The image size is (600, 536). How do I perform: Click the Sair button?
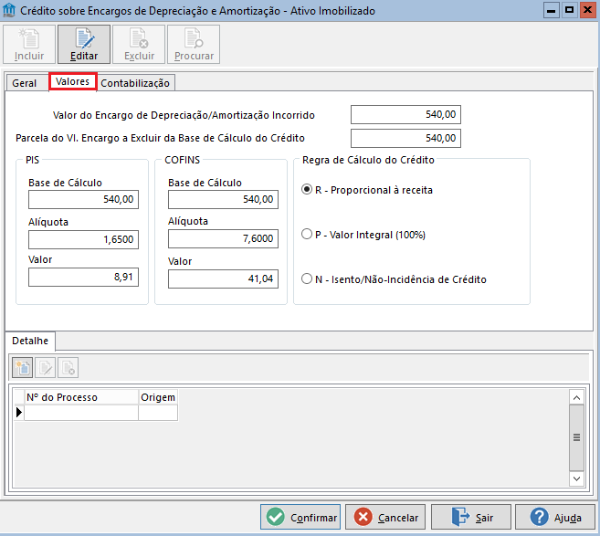pos(471,517)
